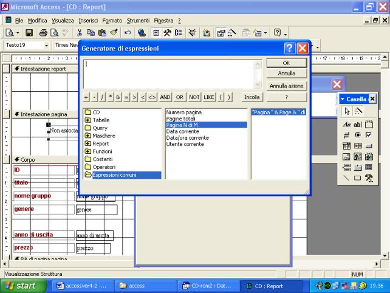Click the Windows start button
Viewport: 390px width, 293px height.
(x=23, y=286)
